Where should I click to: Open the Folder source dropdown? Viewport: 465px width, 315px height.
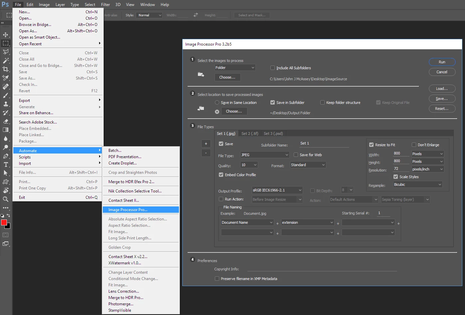[235, 68]
